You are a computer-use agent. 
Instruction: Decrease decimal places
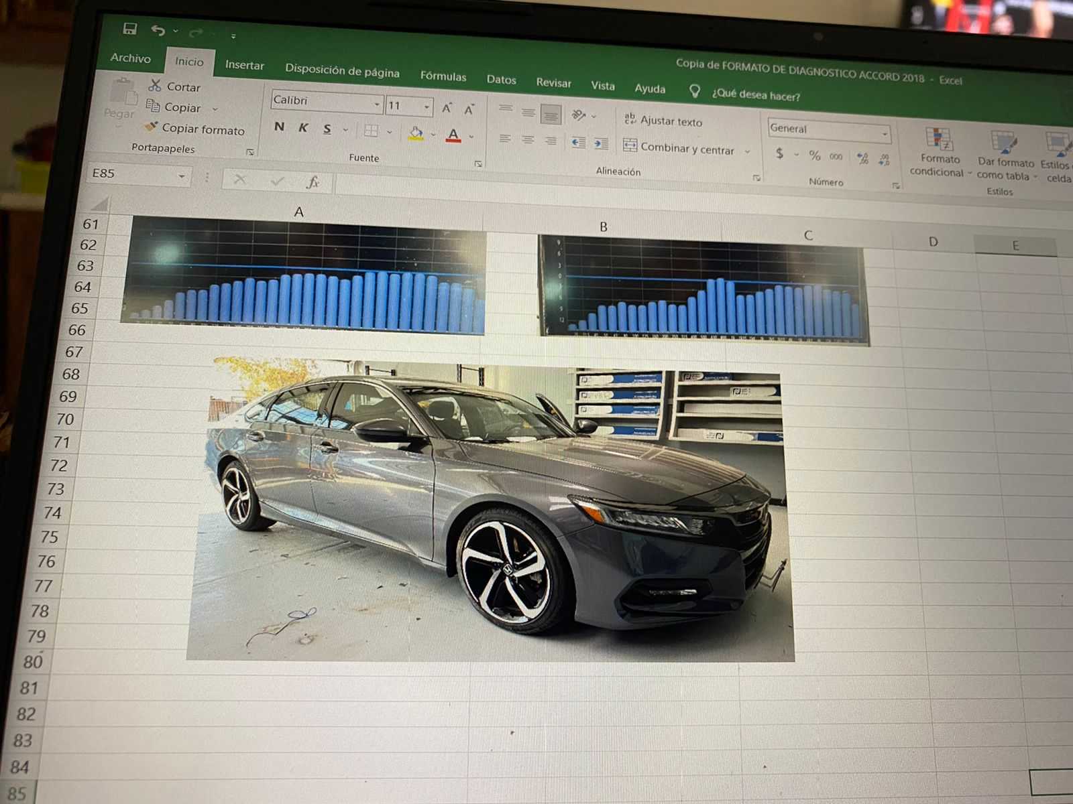885,159
